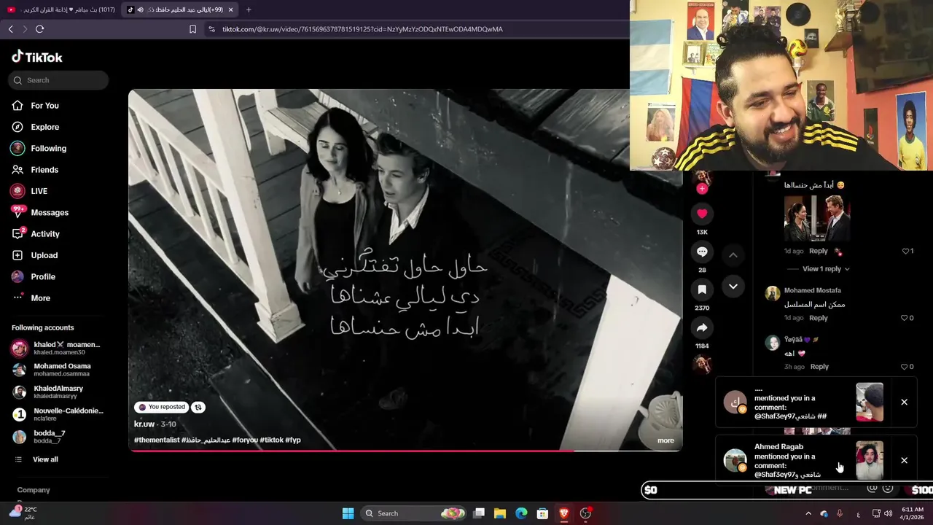The width and height of the screenshot is (933, 525).
Task: Click the @ mention icon in comment box
Action: tap(871, 488)
